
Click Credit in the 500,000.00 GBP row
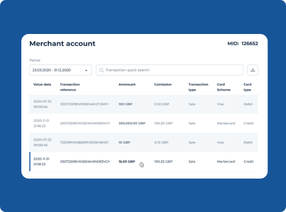tap(249, 123)
